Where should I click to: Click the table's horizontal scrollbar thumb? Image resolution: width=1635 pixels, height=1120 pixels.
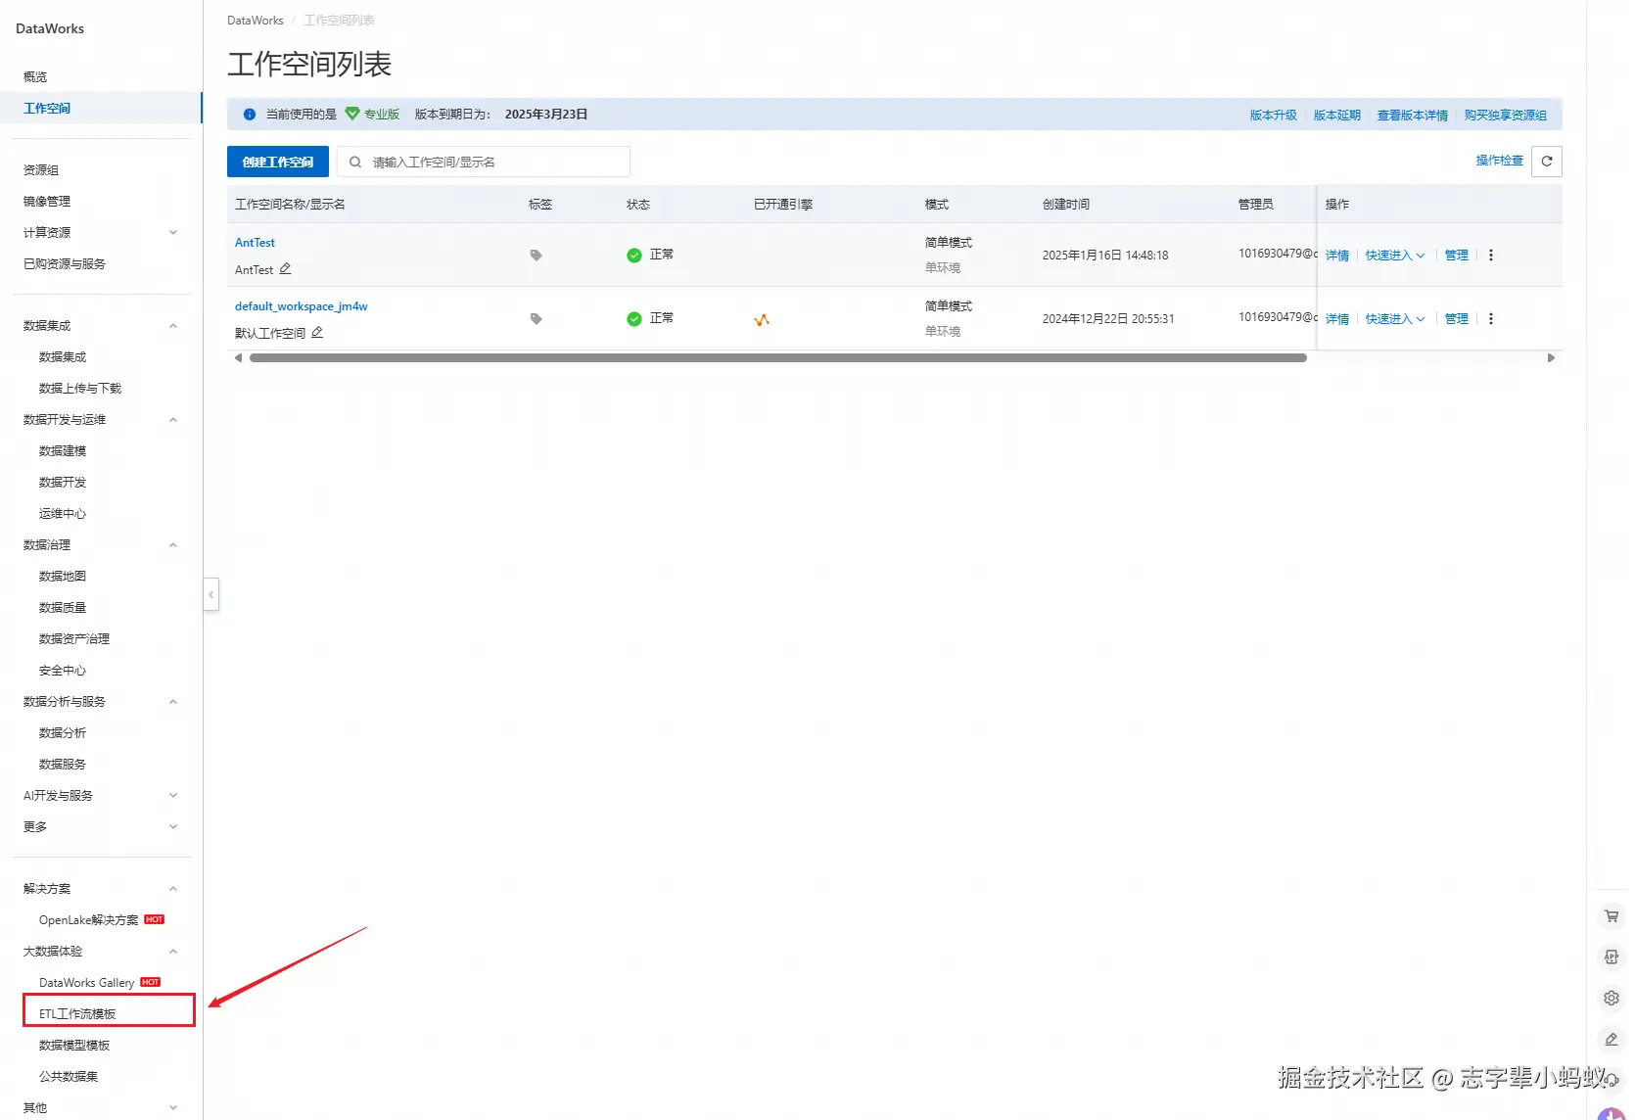(x=778, y=357)
